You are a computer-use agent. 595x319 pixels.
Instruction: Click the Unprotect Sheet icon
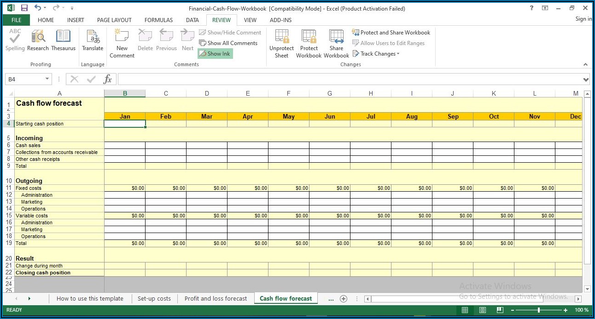tap(281, 43)
